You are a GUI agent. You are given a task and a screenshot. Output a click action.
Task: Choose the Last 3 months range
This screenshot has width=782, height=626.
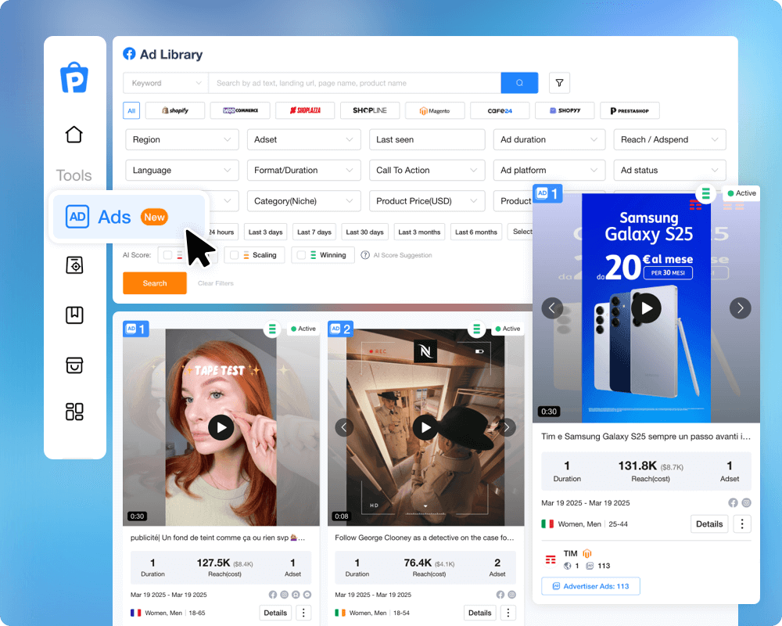tap(419, 232)
